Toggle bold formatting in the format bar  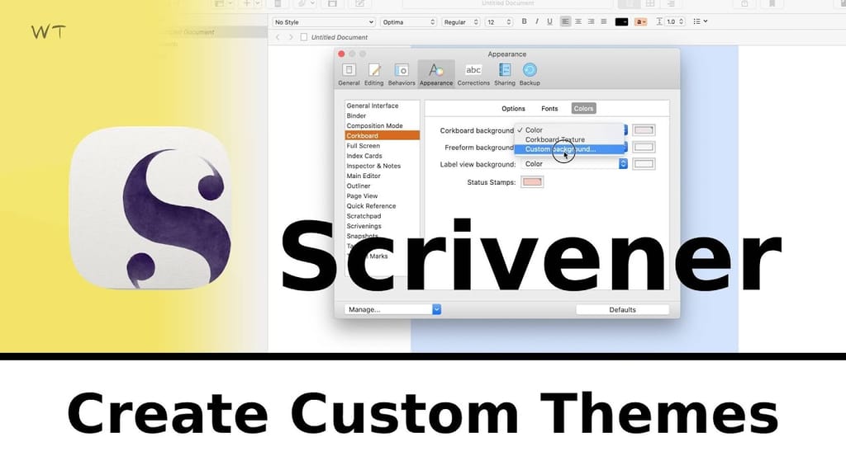click(524, 21)
